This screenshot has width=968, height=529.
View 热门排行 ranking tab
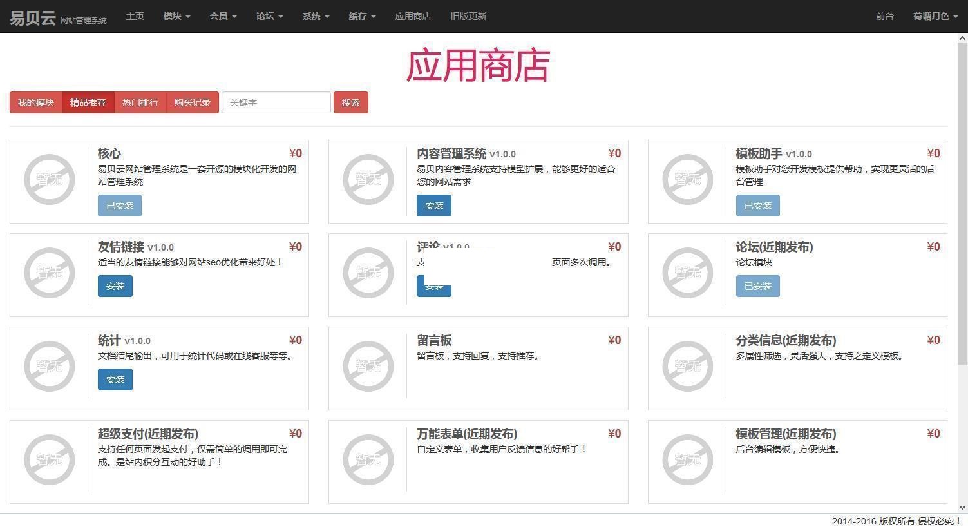click(140, 102)
